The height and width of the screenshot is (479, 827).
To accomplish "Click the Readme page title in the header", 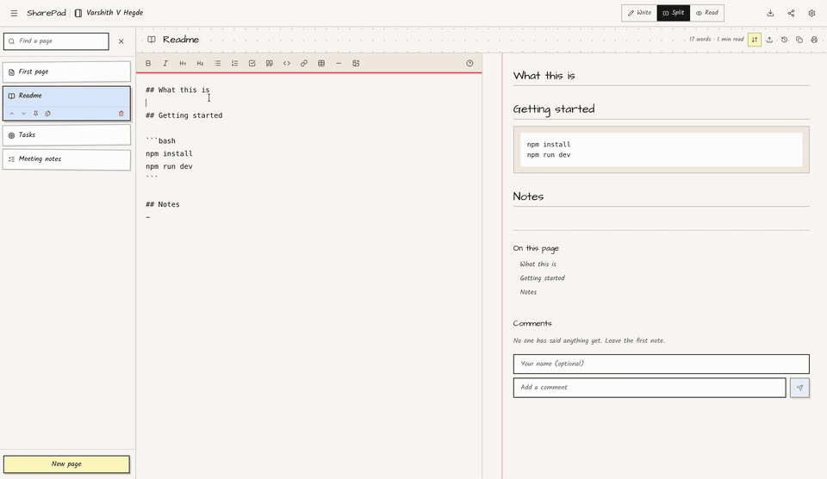I will pyautogui.click(x=181, y=40).
